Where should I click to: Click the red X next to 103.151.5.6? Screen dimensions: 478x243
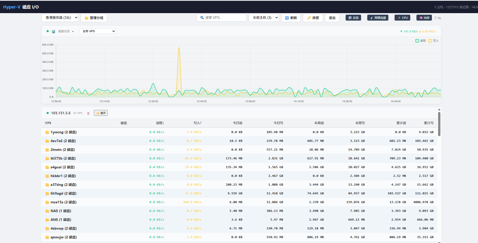(88, 113)
